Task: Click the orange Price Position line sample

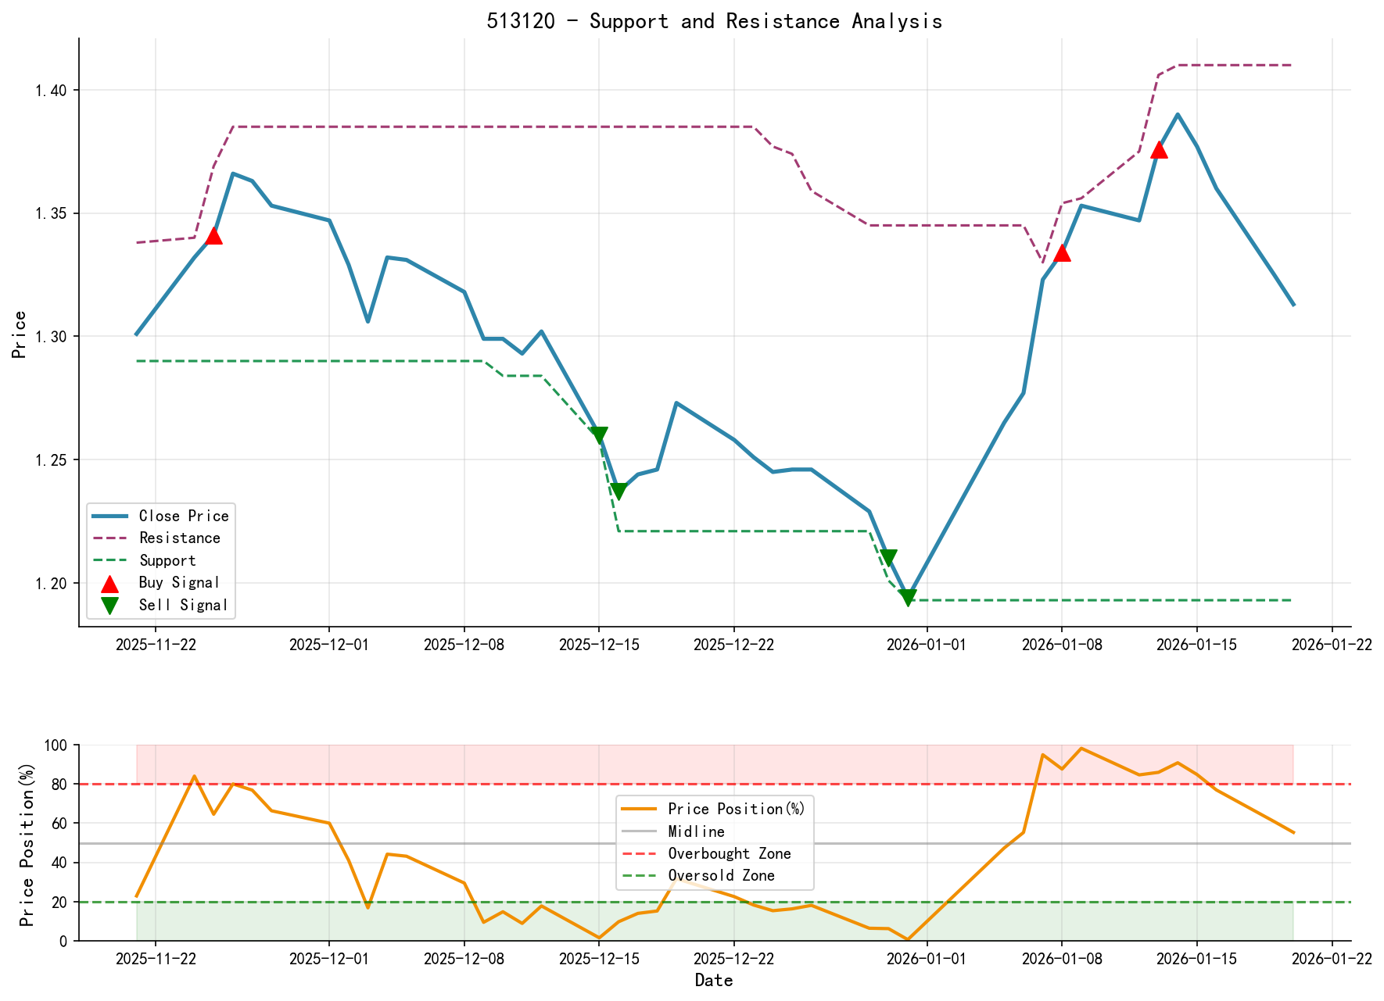Action: point(640,809)
